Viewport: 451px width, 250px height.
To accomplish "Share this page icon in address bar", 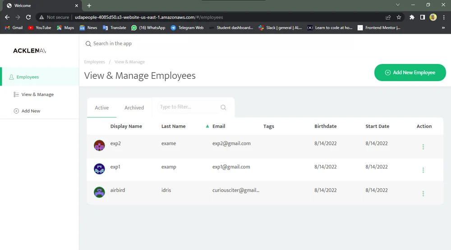I will (388, 17).
